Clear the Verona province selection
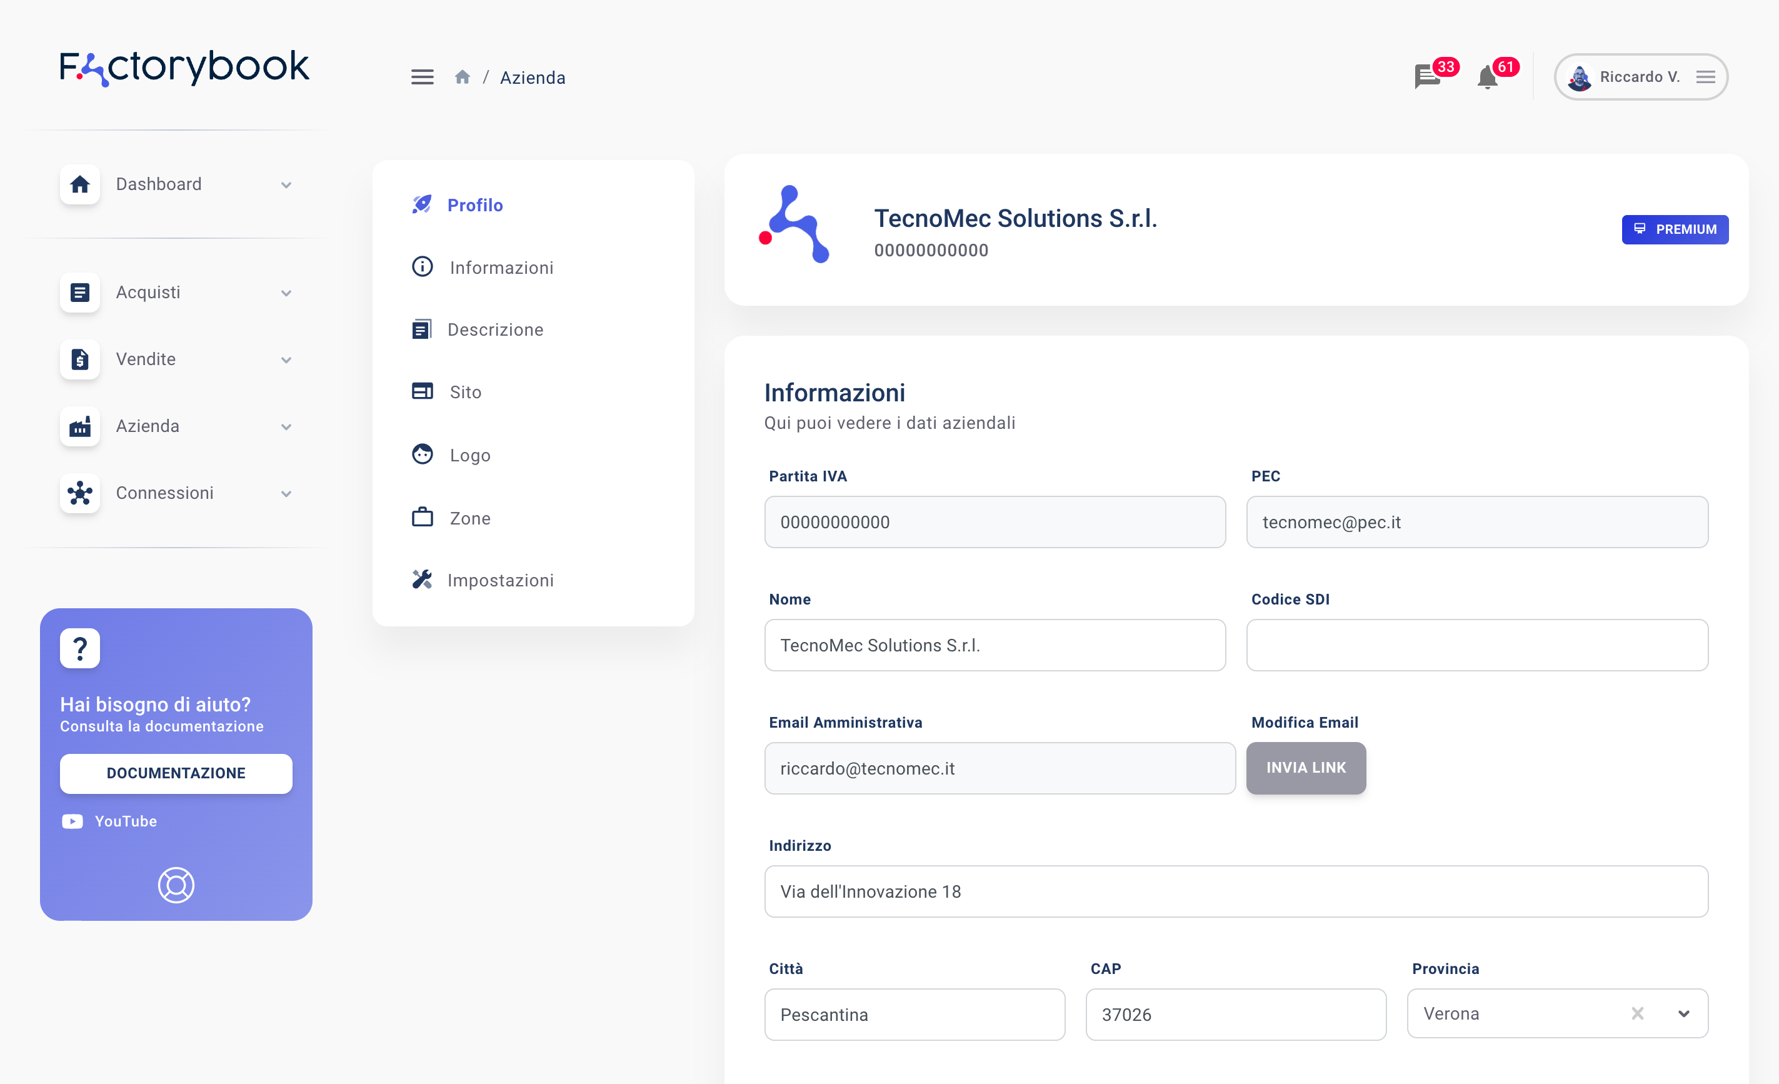The image size is (1779, 1084). [x=1638, y=1014]
